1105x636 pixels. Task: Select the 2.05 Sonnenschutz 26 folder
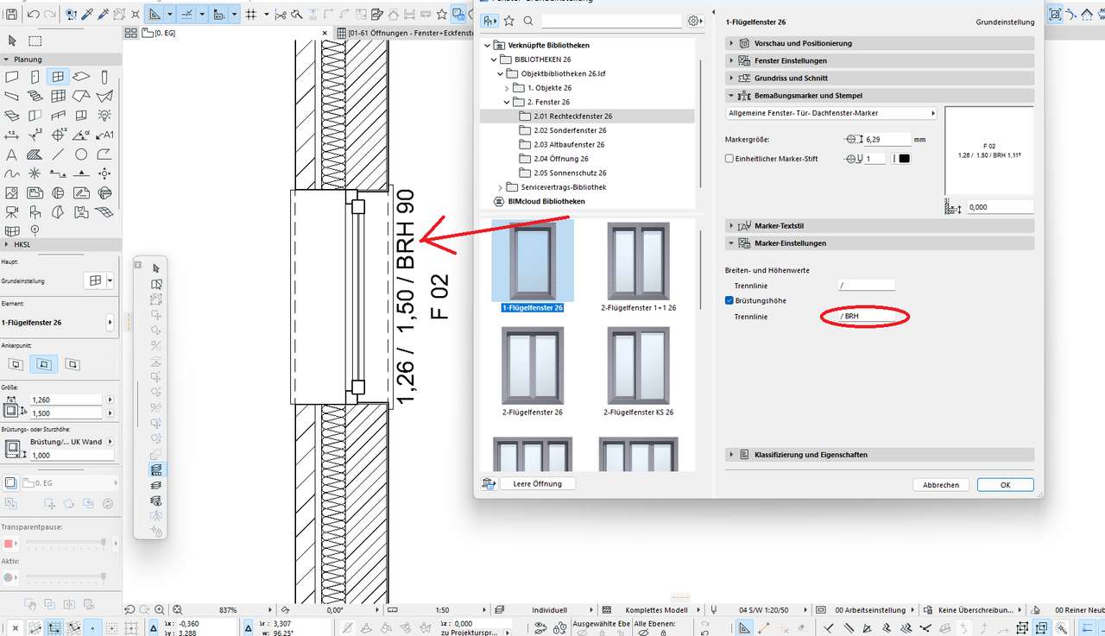(570, 173)
